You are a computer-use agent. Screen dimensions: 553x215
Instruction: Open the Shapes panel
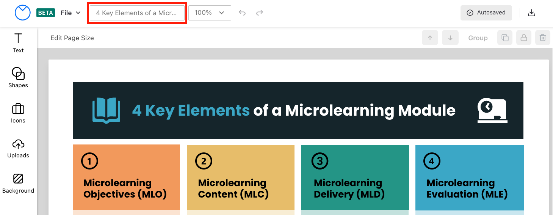point(18,77)
